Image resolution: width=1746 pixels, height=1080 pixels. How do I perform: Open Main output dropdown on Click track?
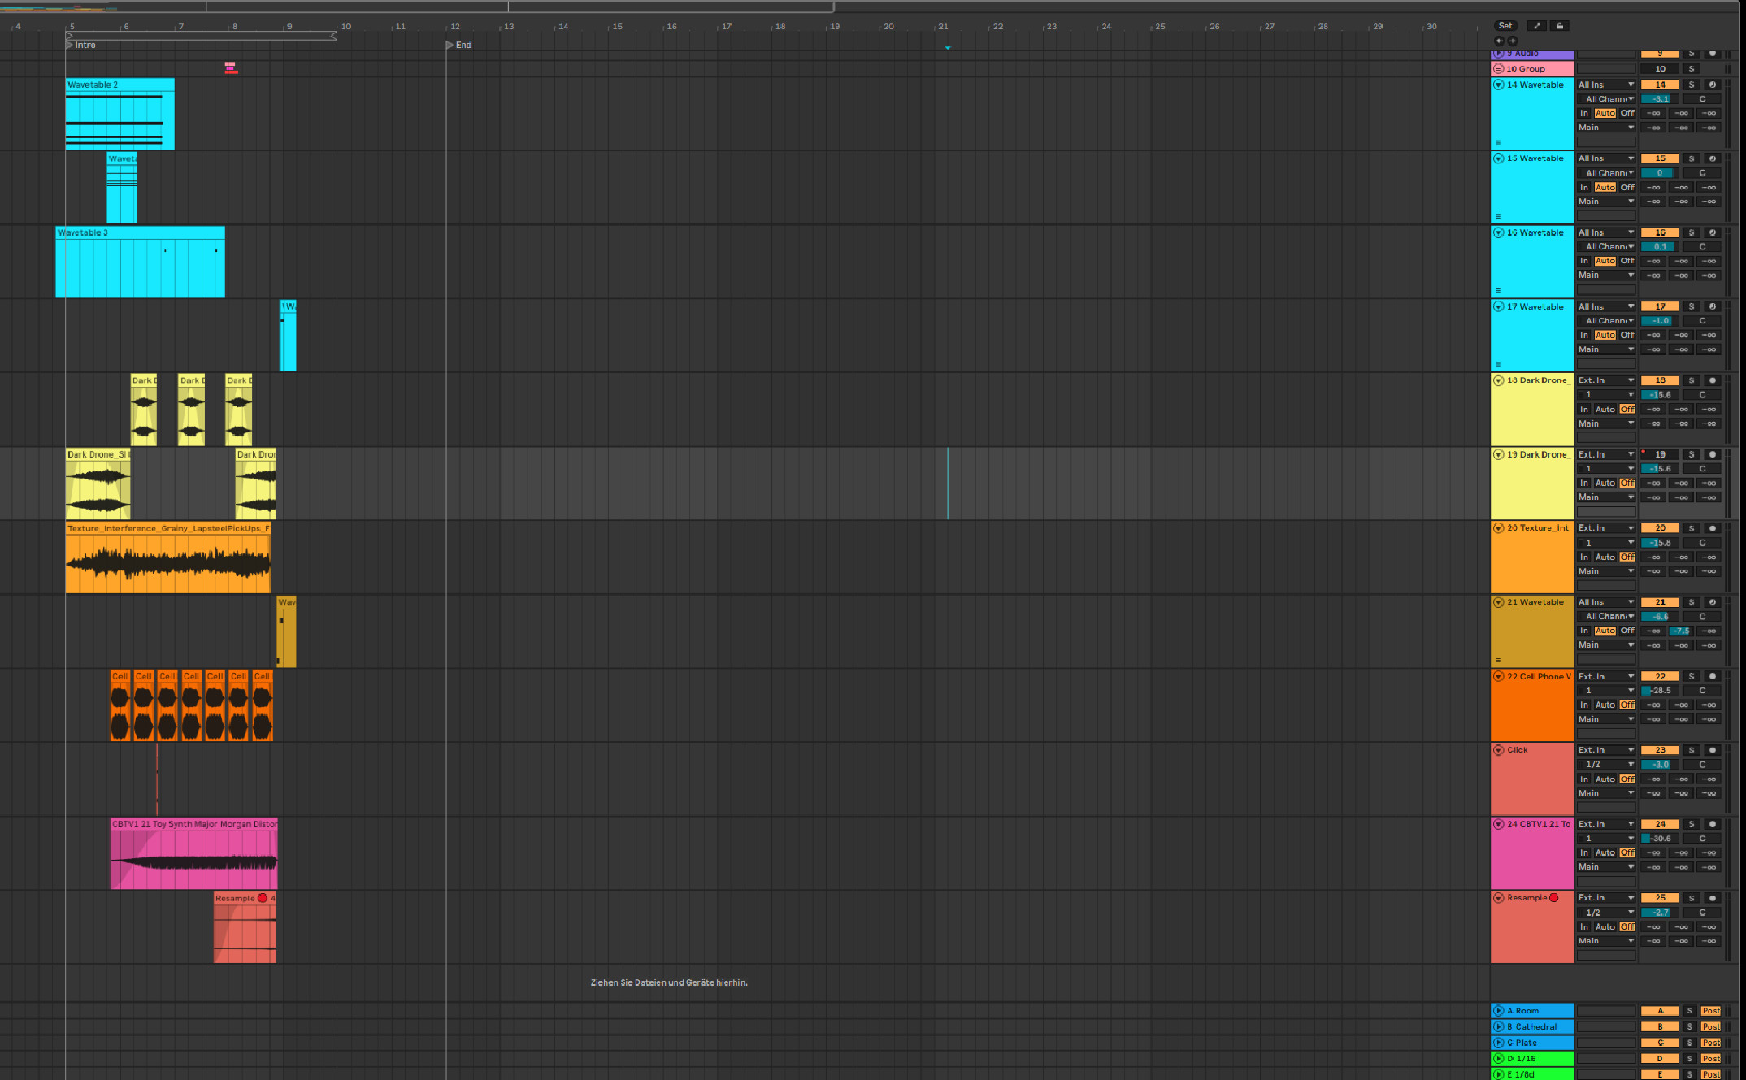[1605, 793]
